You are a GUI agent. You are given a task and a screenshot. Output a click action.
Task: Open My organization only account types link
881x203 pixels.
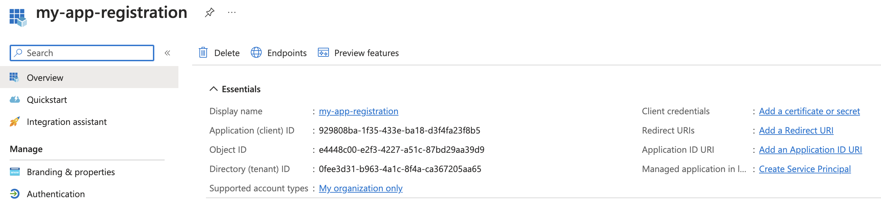coord(361,188)
